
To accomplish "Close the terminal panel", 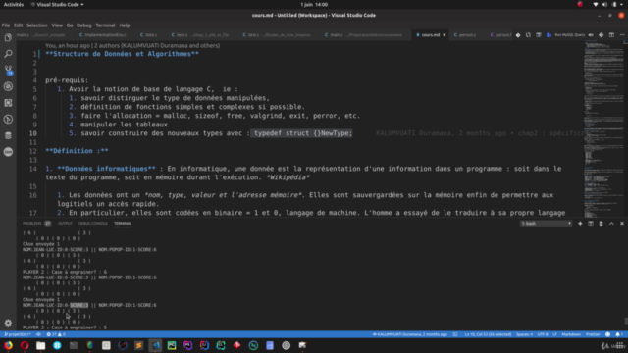I will (x=622, y=224).
